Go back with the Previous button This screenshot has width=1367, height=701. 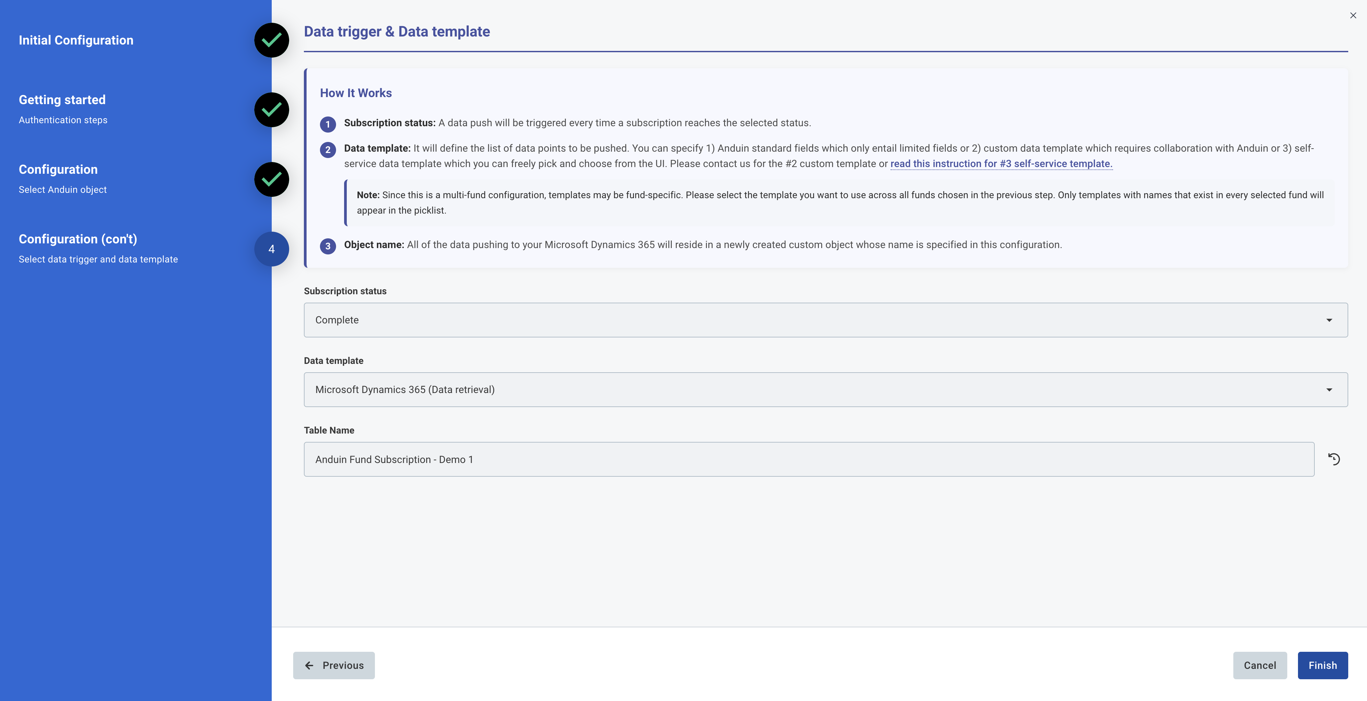[334, 665]
